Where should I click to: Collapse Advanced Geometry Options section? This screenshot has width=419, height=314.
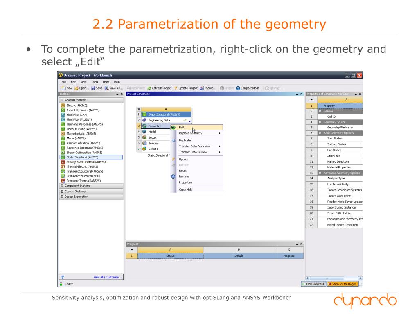coord(320,173)
